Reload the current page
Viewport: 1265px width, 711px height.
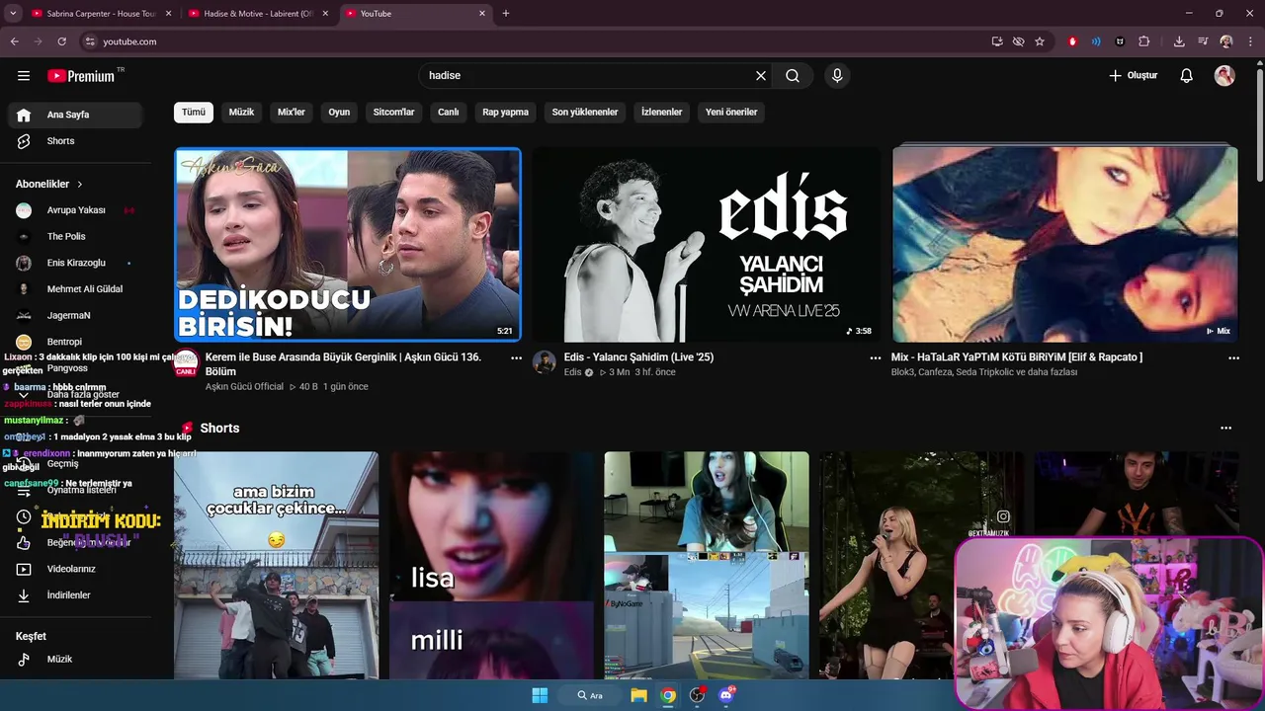click(62, 41)
